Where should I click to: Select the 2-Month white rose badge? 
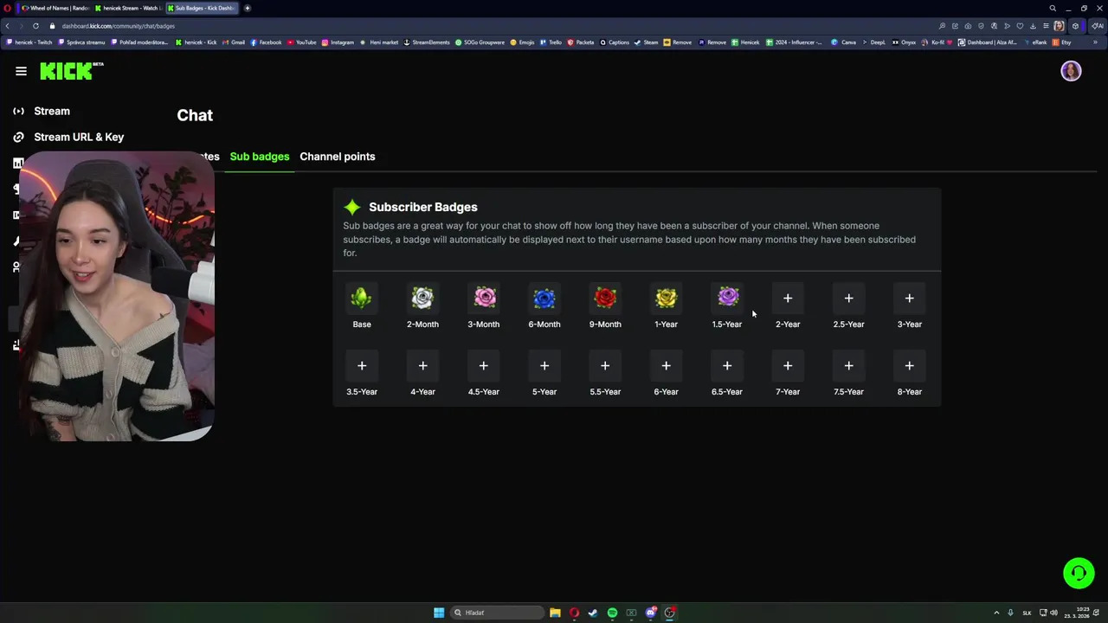(x=422, y=299)
